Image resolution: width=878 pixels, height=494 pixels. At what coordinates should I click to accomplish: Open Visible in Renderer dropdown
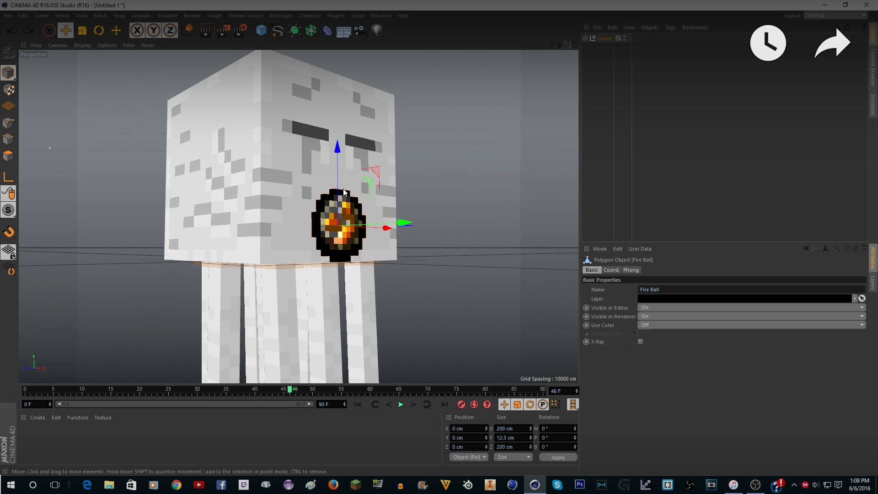[751, 317]
